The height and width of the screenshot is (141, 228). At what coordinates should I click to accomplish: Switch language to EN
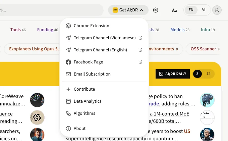click(191, 10)
